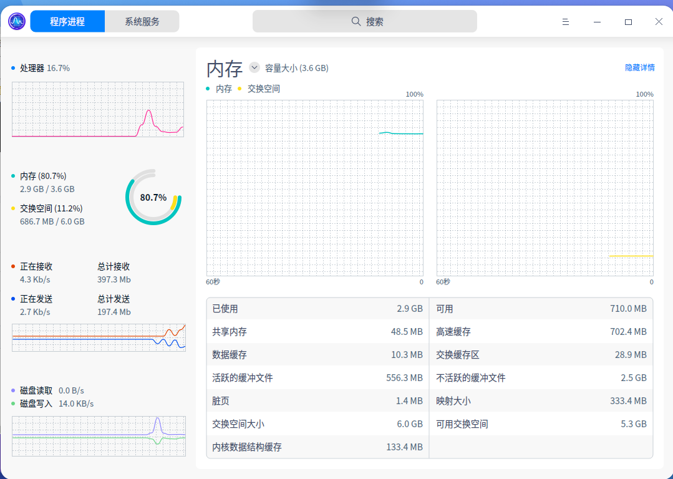Click the purple 磁盘读取 indicator dot

click(x=14, y=390)
